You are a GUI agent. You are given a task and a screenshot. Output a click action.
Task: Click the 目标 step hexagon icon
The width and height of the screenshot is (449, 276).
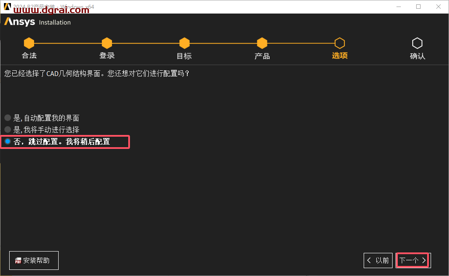tap(184, 43)
